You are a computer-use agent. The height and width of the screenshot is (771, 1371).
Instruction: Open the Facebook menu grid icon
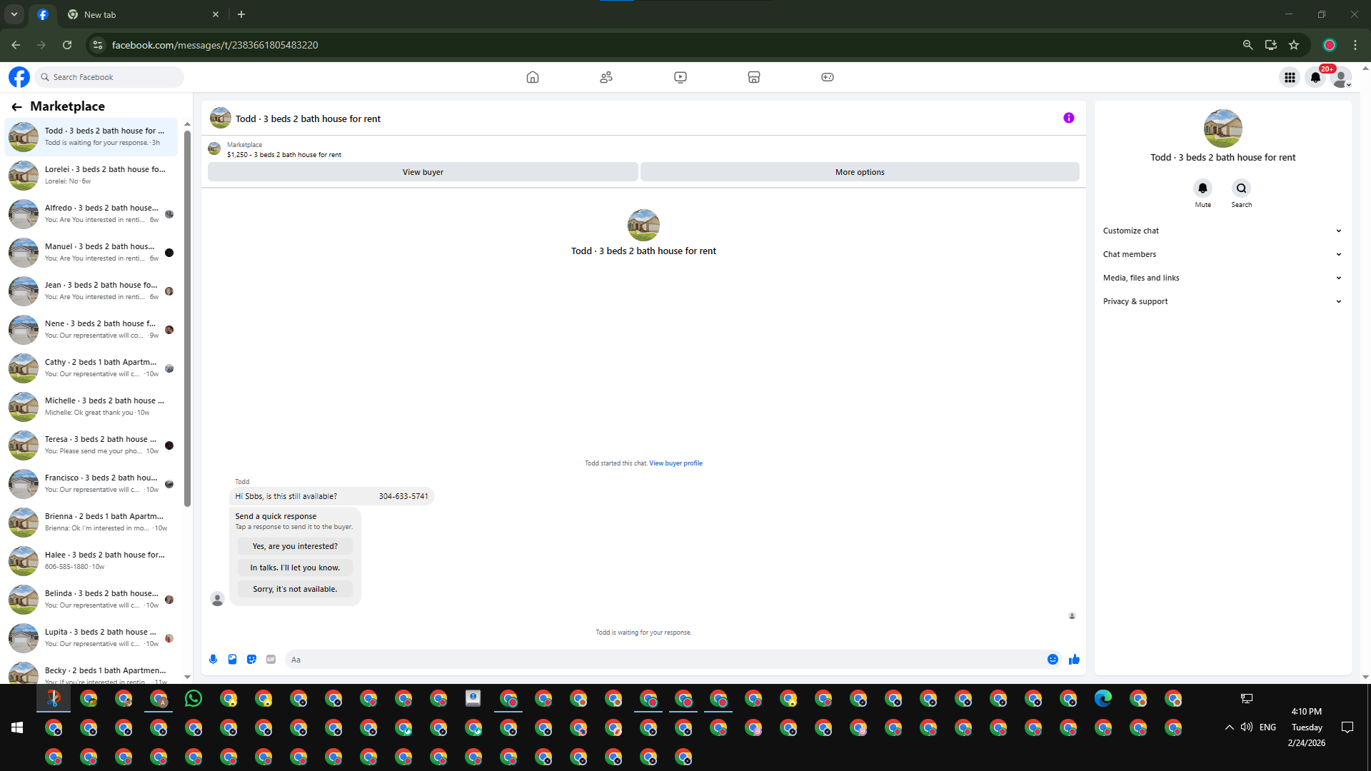(1290, 77)
